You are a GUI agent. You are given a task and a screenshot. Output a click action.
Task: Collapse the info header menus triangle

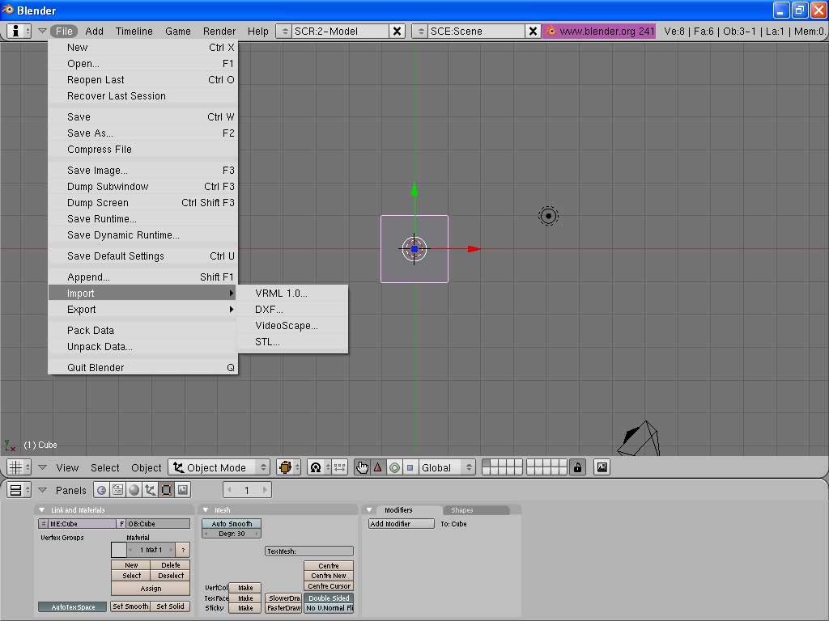pos(42,32)
